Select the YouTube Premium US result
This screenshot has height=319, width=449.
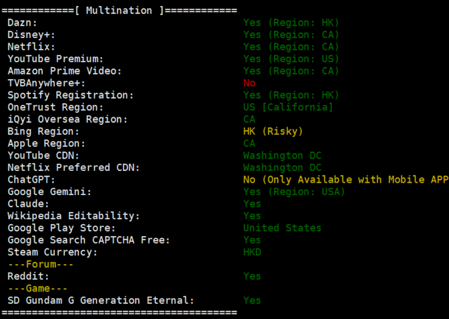click(291, 59)
